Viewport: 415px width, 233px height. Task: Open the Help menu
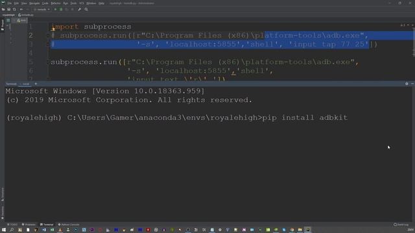pos(101,3)
